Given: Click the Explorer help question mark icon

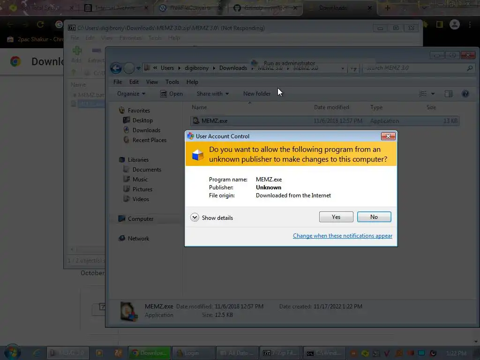Looking at the screenshot, I should [465, 94].
